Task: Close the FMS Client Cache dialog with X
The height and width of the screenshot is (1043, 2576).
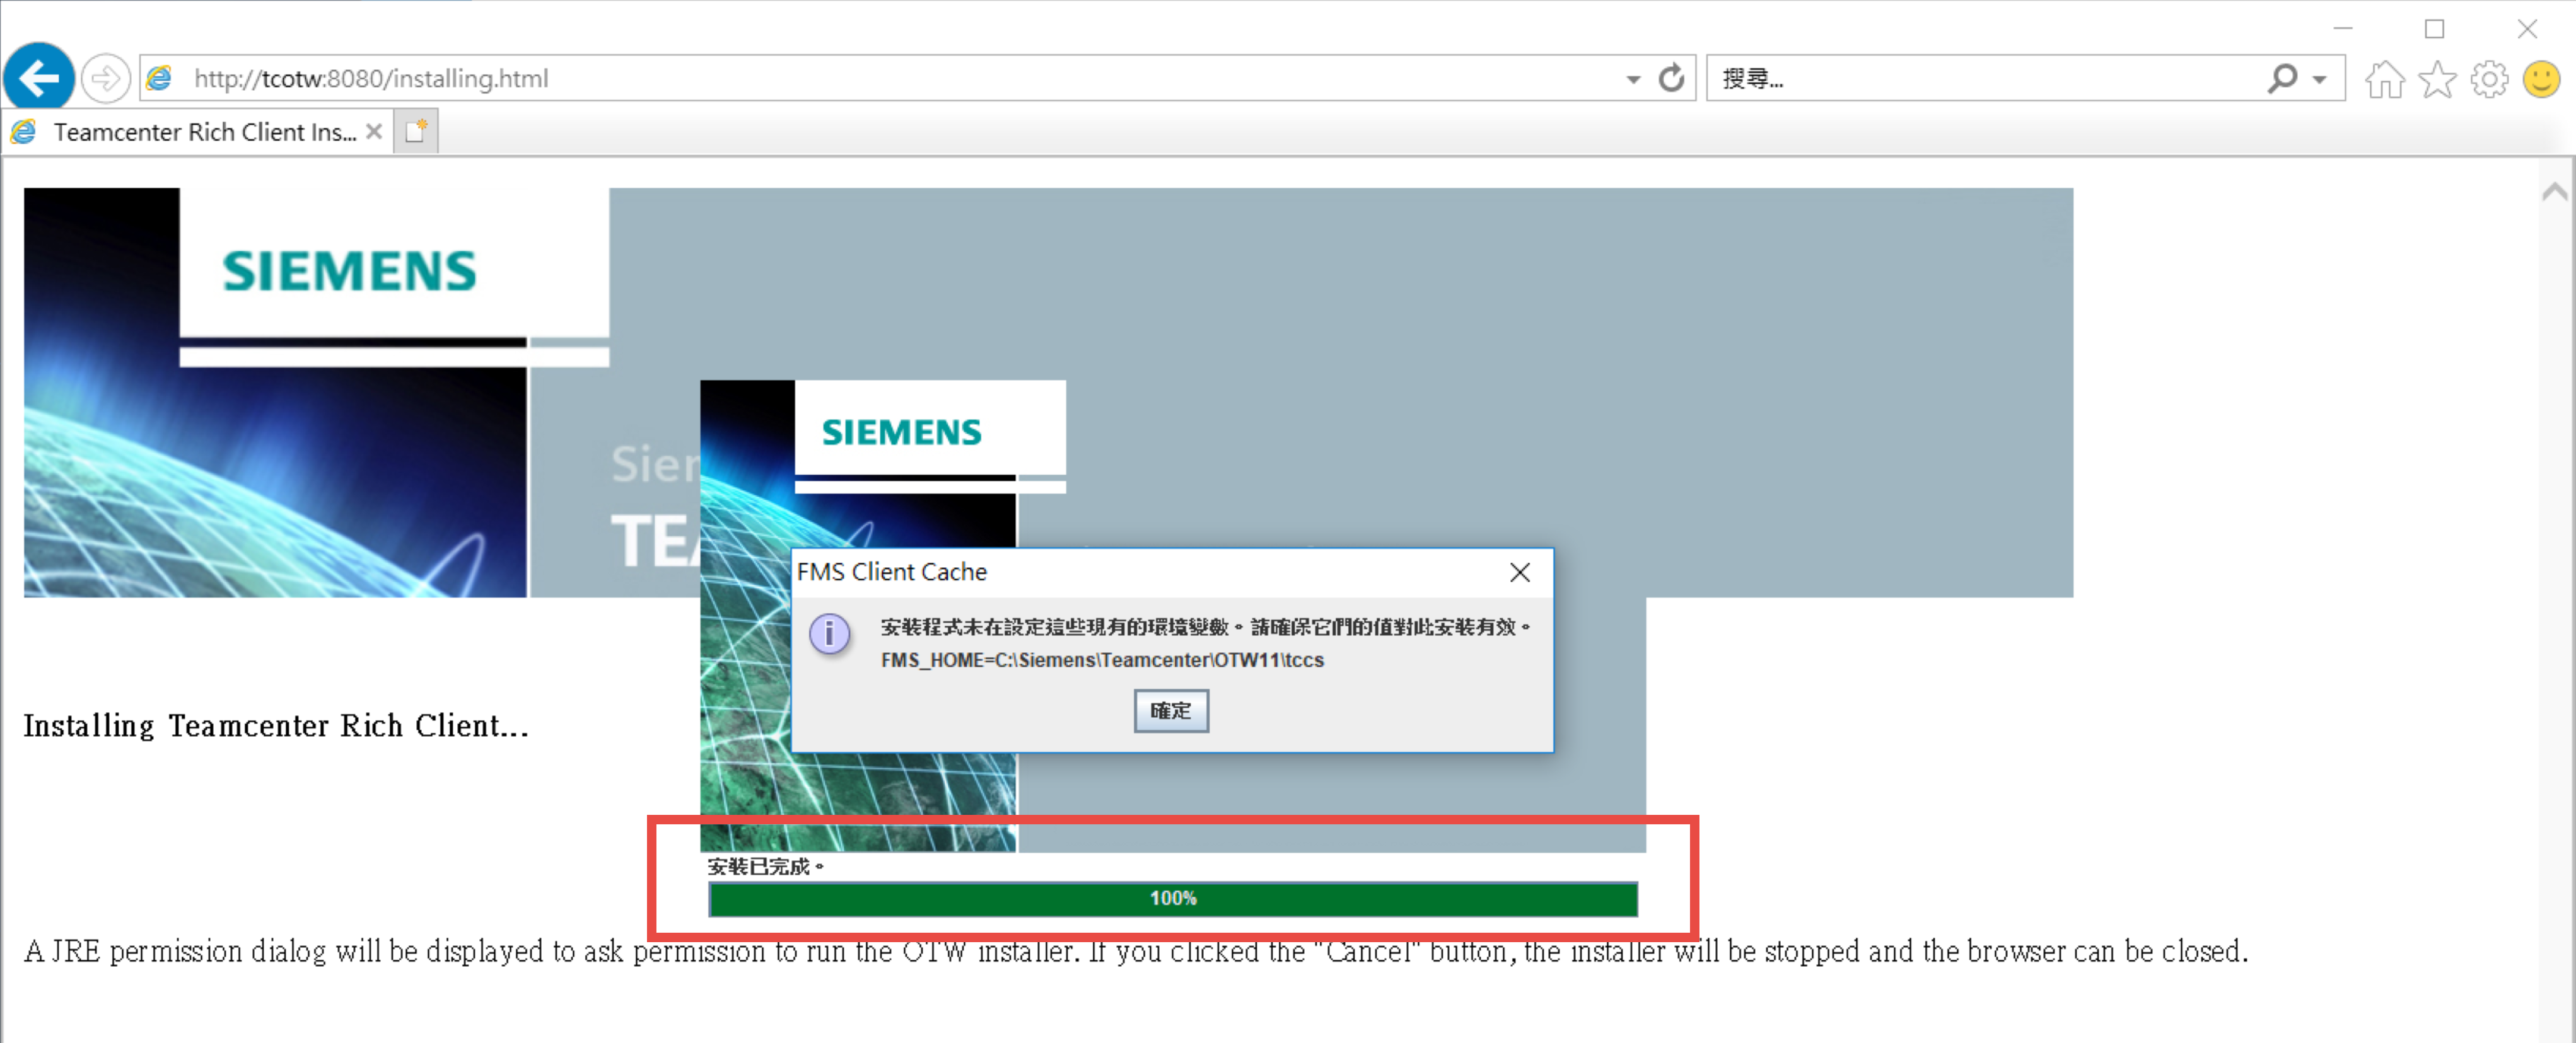Action: [1520, 572]
